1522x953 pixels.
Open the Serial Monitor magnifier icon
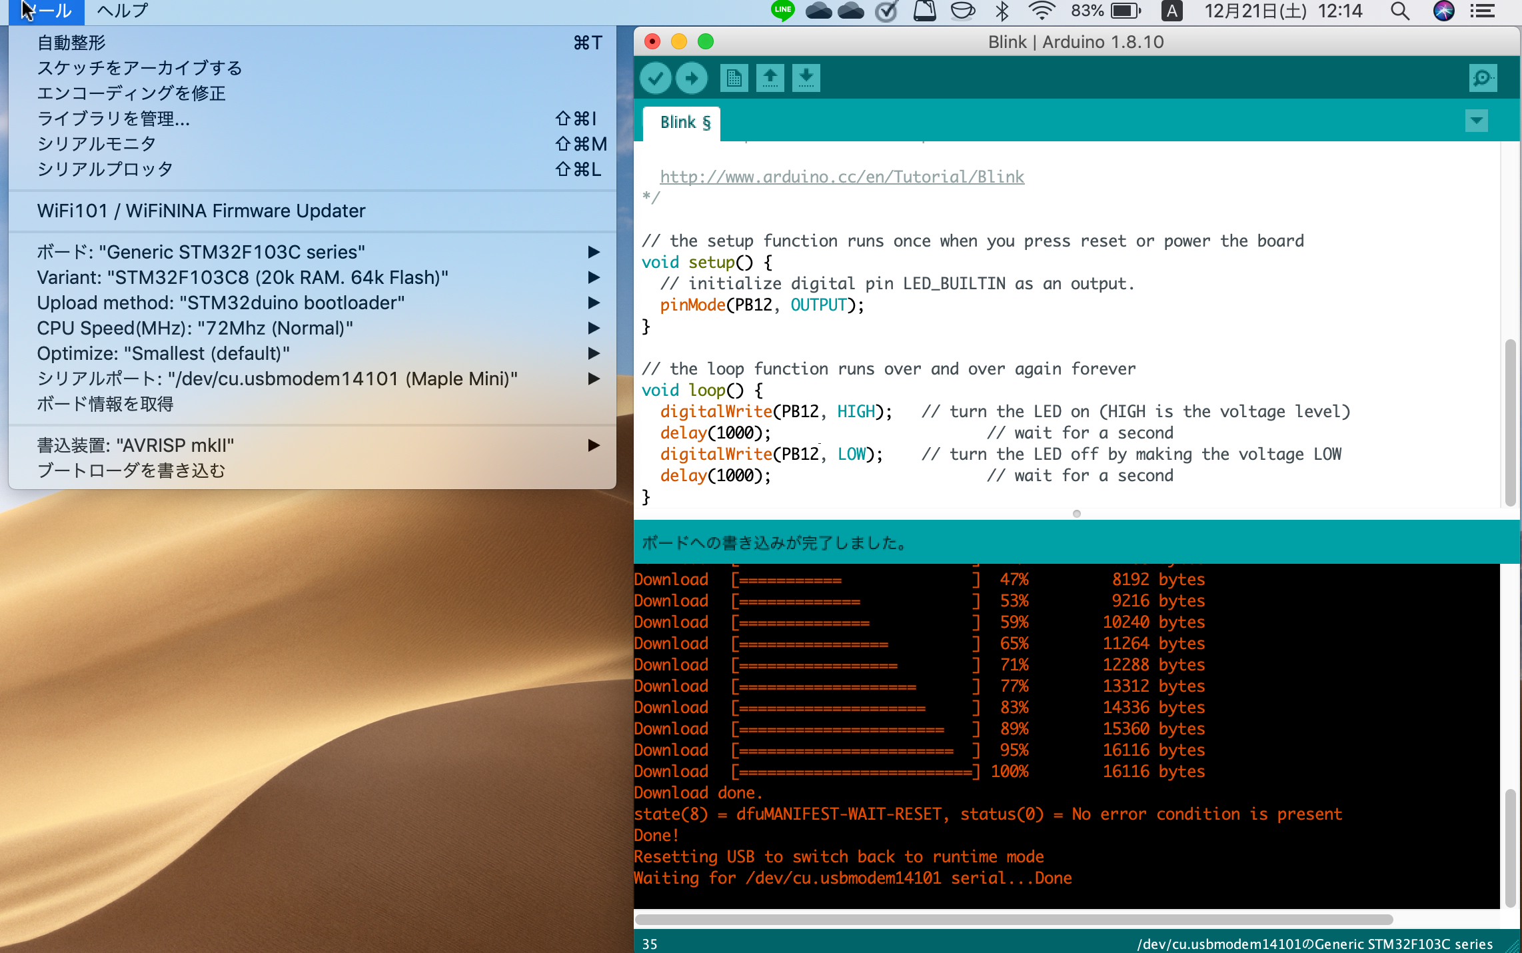click(x=1483, y=79)
